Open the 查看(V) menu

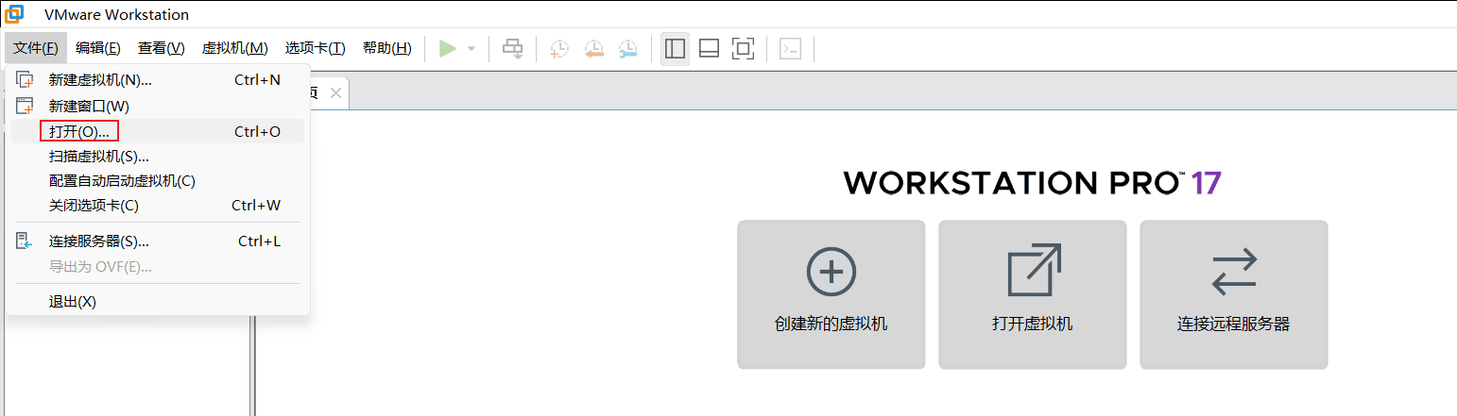click(161, 48)
